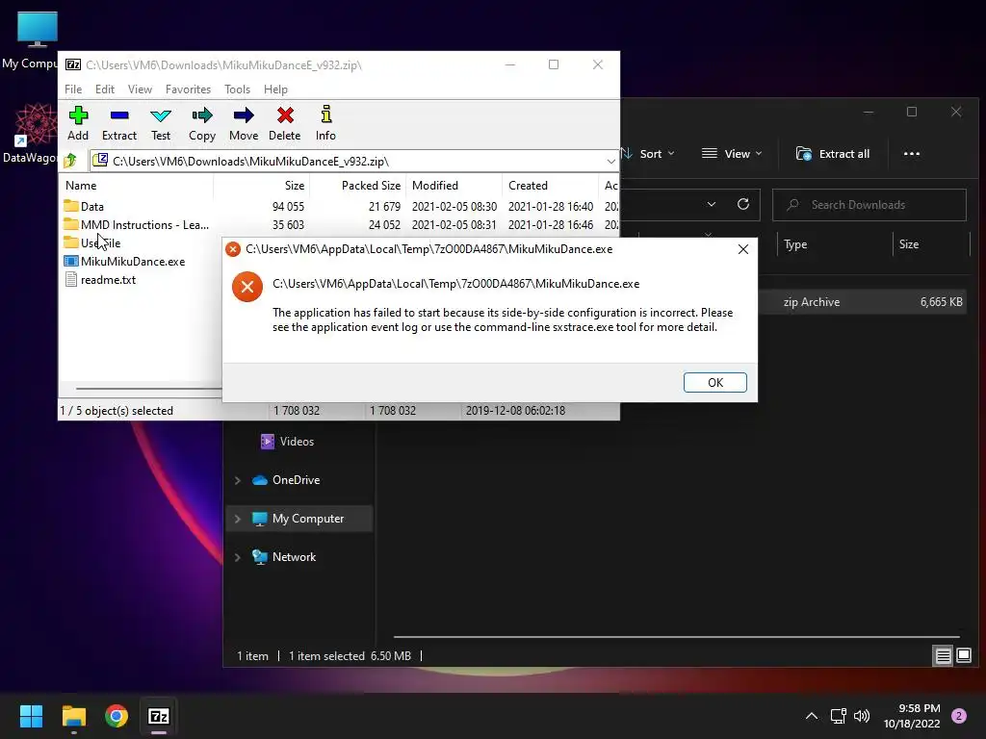Open the Favorites menu in 7-Zip
The width and height of the screenshot is (986, 739).
[x=188, y=89]
